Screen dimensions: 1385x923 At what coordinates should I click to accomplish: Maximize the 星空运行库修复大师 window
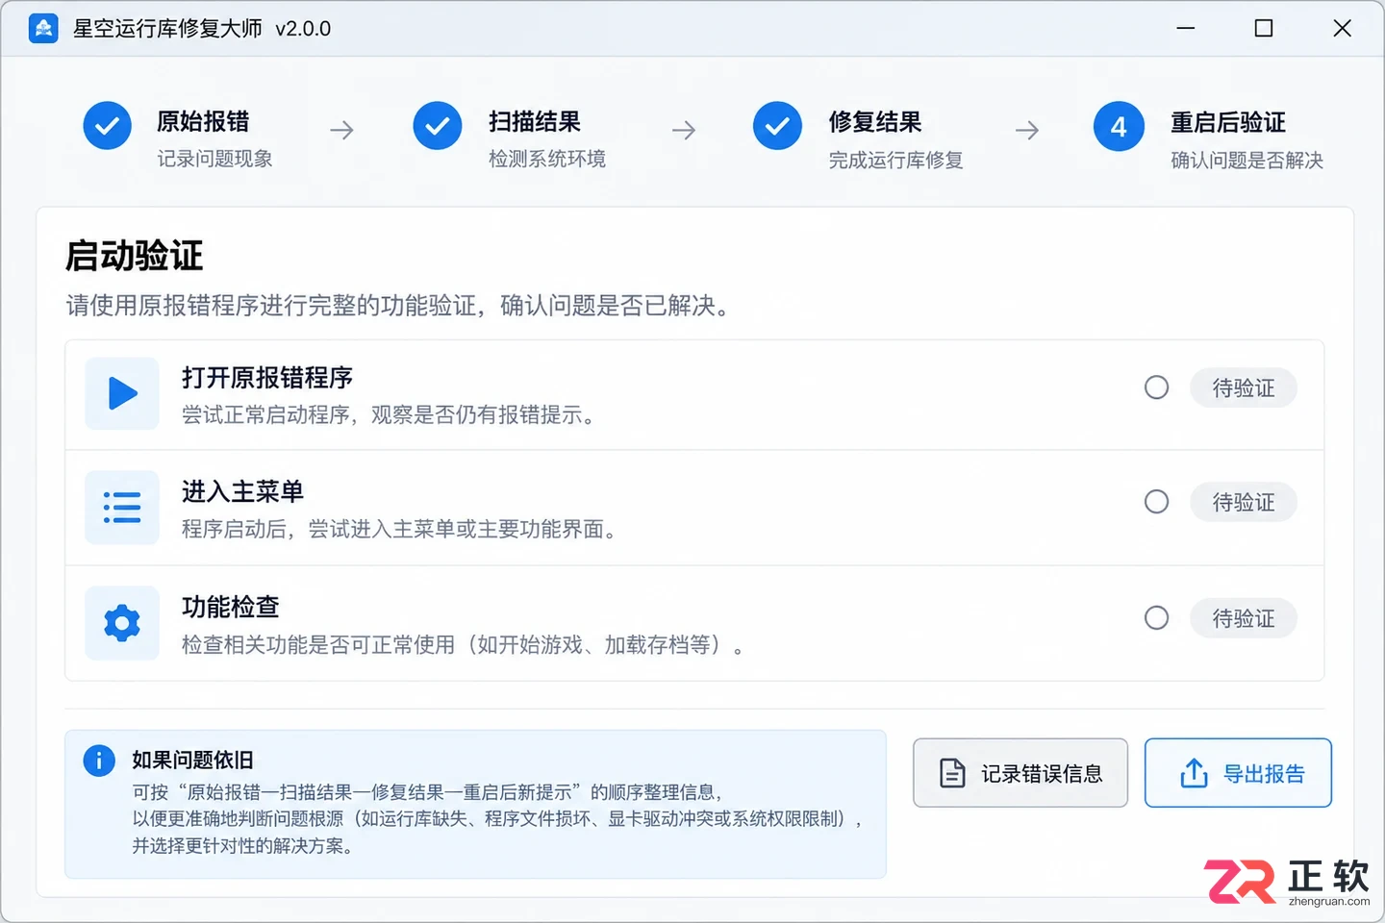[x=1264, y=28]
